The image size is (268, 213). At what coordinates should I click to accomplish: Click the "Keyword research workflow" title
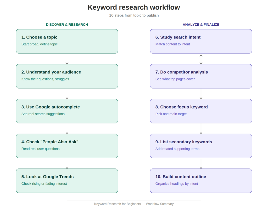(x=134, y=7)
